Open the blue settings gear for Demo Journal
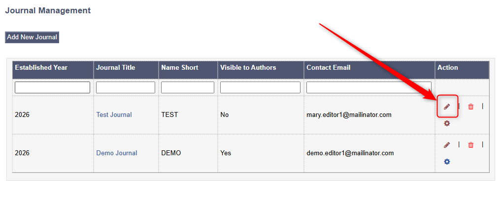Image resolution: width=501 pixels, height=197 pixels. pyautogui.click(x=447, y=162)
